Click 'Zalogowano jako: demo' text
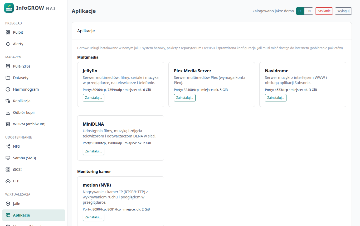 pos(273,11)
